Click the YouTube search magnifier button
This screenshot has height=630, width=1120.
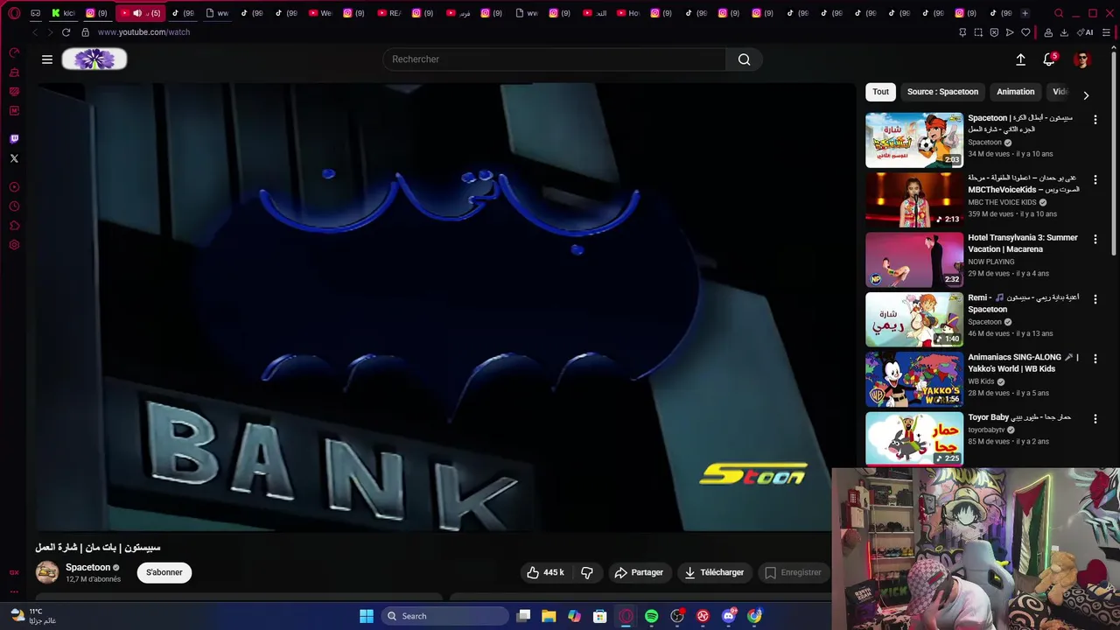[x=744, y=59]
